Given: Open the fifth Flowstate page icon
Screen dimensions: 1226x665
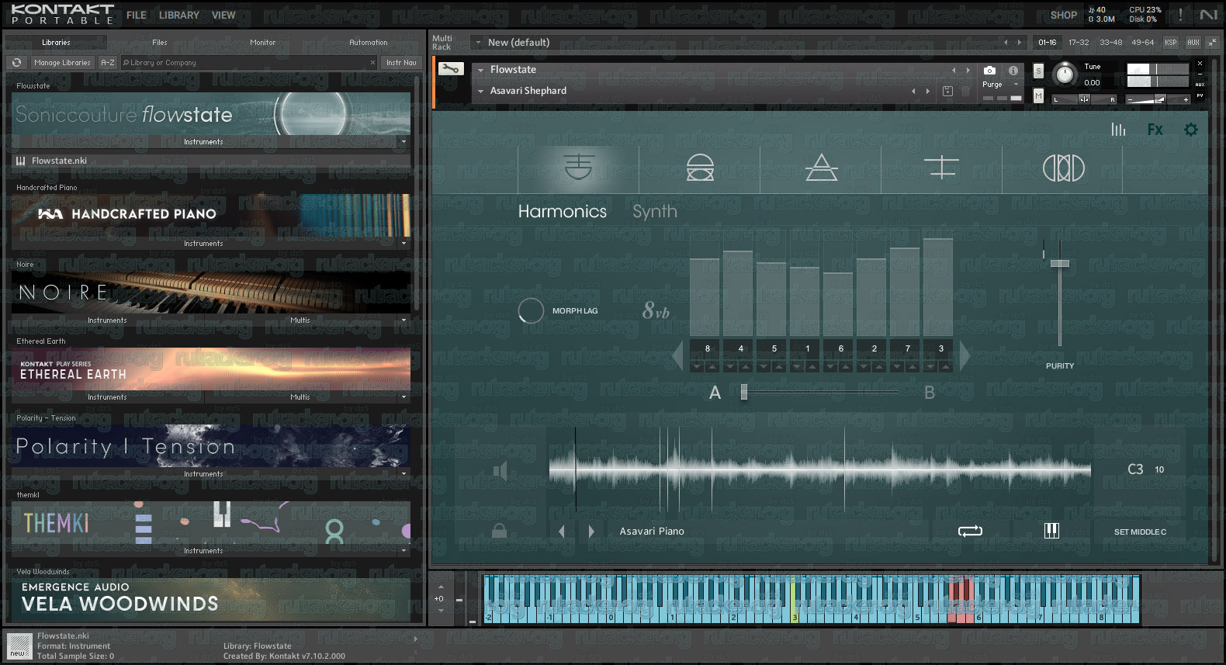Looking at the screenshot, I should click(x=1063, y=168).
